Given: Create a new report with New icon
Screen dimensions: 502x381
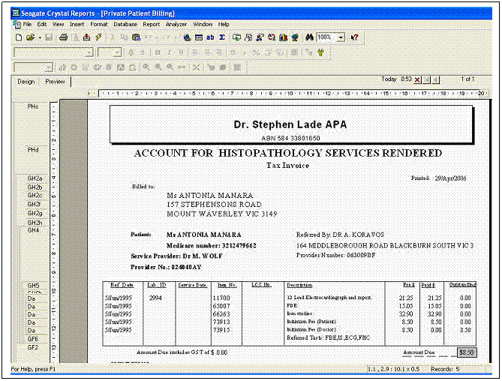Looking at the screenshot, I should click(19, 37).
